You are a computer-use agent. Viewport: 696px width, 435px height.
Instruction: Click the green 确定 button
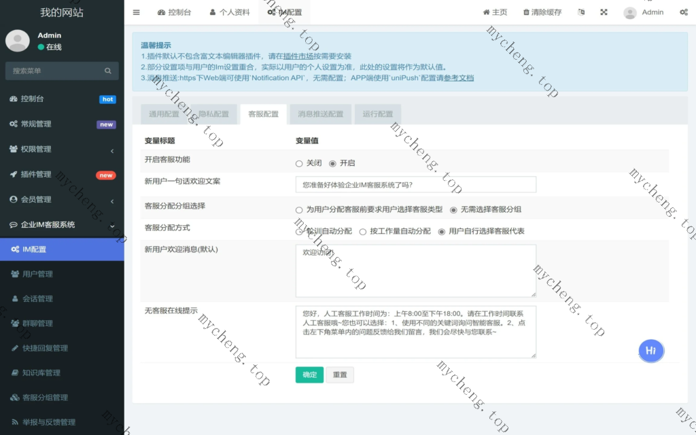[x=309, y=375]
